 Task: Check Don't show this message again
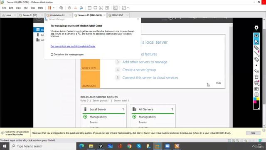[52, 55]
